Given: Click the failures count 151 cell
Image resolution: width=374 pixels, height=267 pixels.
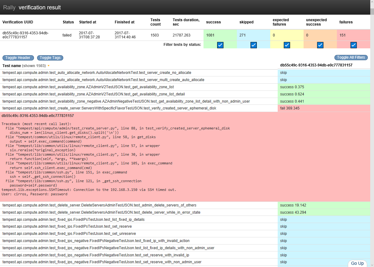Looking at the screenshot, I should (x=353, y=35).
